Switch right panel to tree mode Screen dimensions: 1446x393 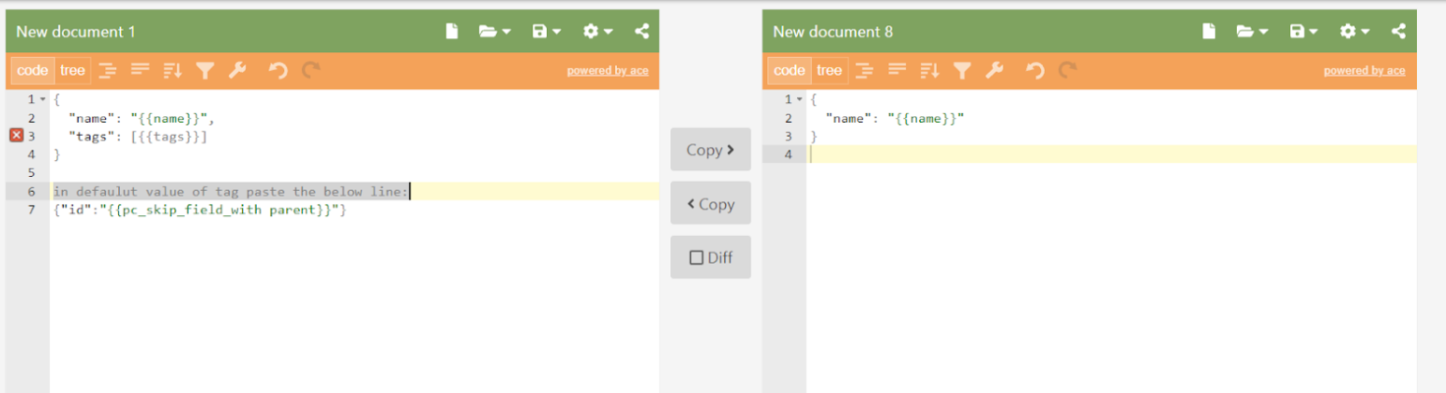(829, 70)
